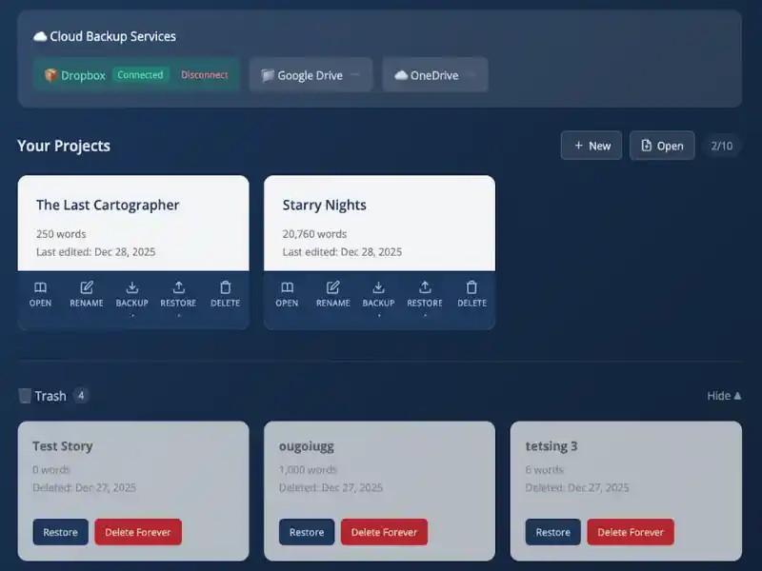This screenshot has height=571, width=762.
Task: Delete Forever the ougoiugg project
Action: [384, 532]
